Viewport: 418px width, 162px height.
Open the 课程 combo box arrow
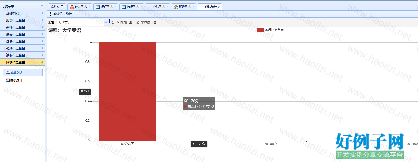click(x=106, y=22)
